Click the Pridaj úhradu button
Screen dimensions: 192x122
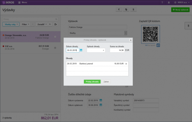click(92, 82)
